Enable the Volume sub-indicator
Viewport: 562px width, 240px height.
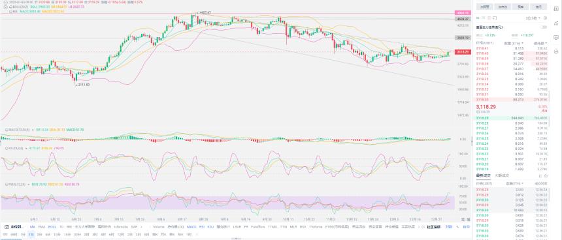(x=159, y=226)
